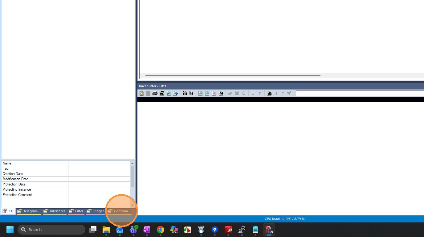Select the Conform... tab

(x=119, y=211)
